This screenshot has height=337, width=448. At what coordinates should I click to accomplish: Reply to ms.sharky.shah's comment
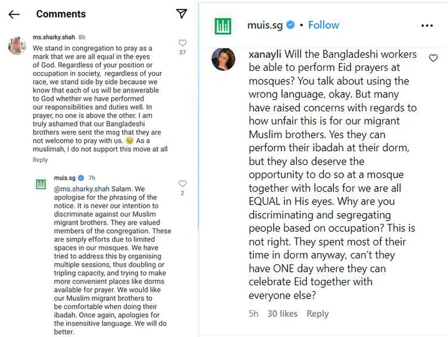pyautogui.click(x=40, y=160)
